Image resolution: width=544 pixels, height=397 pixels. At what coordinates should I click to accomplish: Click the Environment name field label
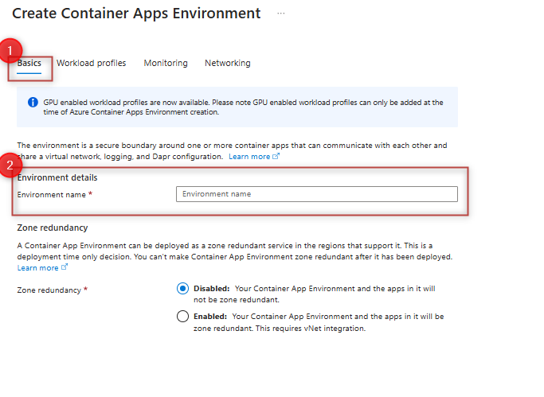[x=52, y=194]
